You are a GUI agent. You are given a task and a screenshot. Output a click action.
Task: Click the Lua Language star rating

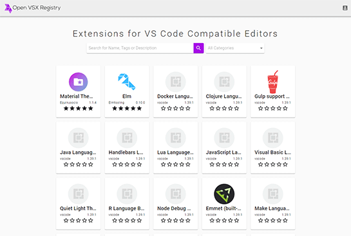175,165
